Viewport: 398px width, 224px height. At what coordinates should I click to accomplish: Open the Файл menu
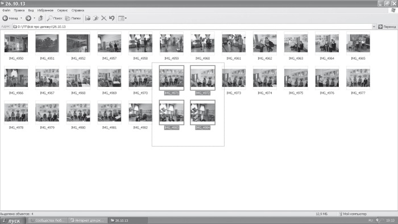coord(6,10)
